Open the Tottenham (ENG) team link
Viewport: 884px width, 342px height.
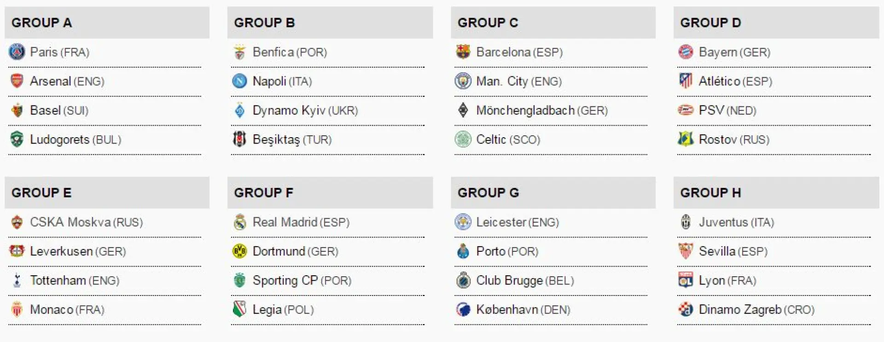75,280
